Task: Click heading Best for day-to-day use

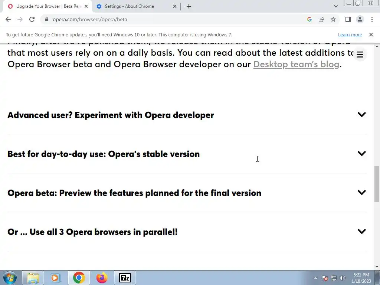Action: (104, 154)
